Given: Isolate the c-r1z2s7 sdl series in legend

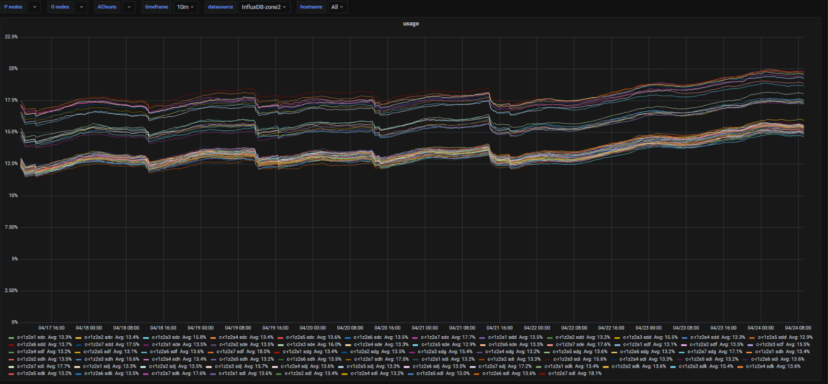Looking at the screenshot, I should 562,374.
